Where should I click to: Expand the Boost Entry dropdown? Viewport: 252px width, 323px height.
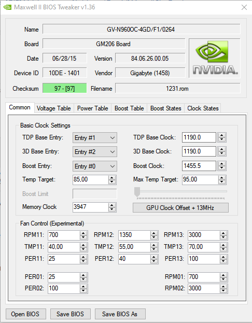[x=95, y=166]
